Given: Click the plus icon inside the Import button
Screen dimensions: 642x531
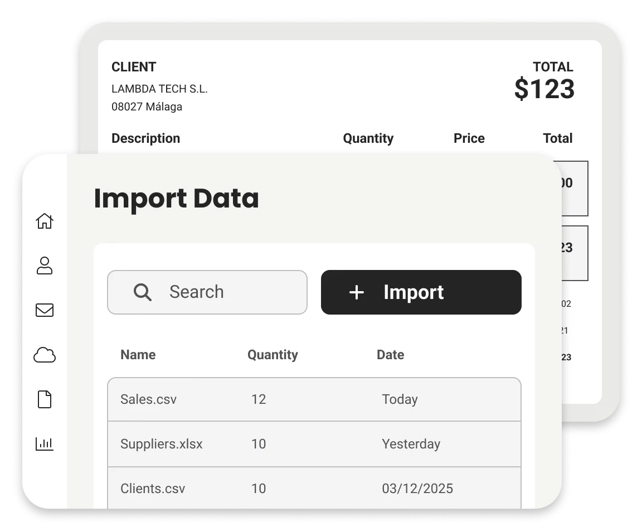Looking at the screenshot, I should point(356,292).
